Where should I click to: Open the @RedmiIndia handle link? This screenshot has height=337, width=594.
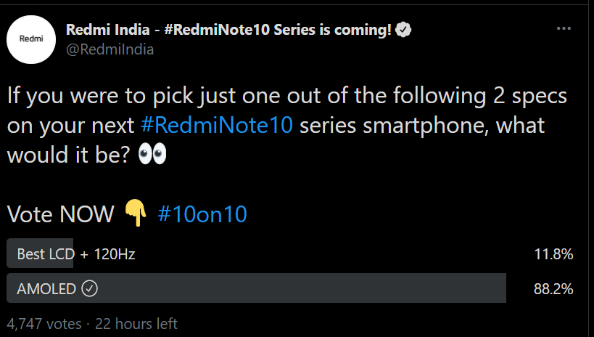pos(110,49)
